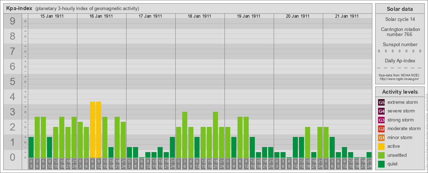Click the tall 18-21 bar on 18 Jan
This screenshot has width=428, height=173.
click(x=215, y=135)
